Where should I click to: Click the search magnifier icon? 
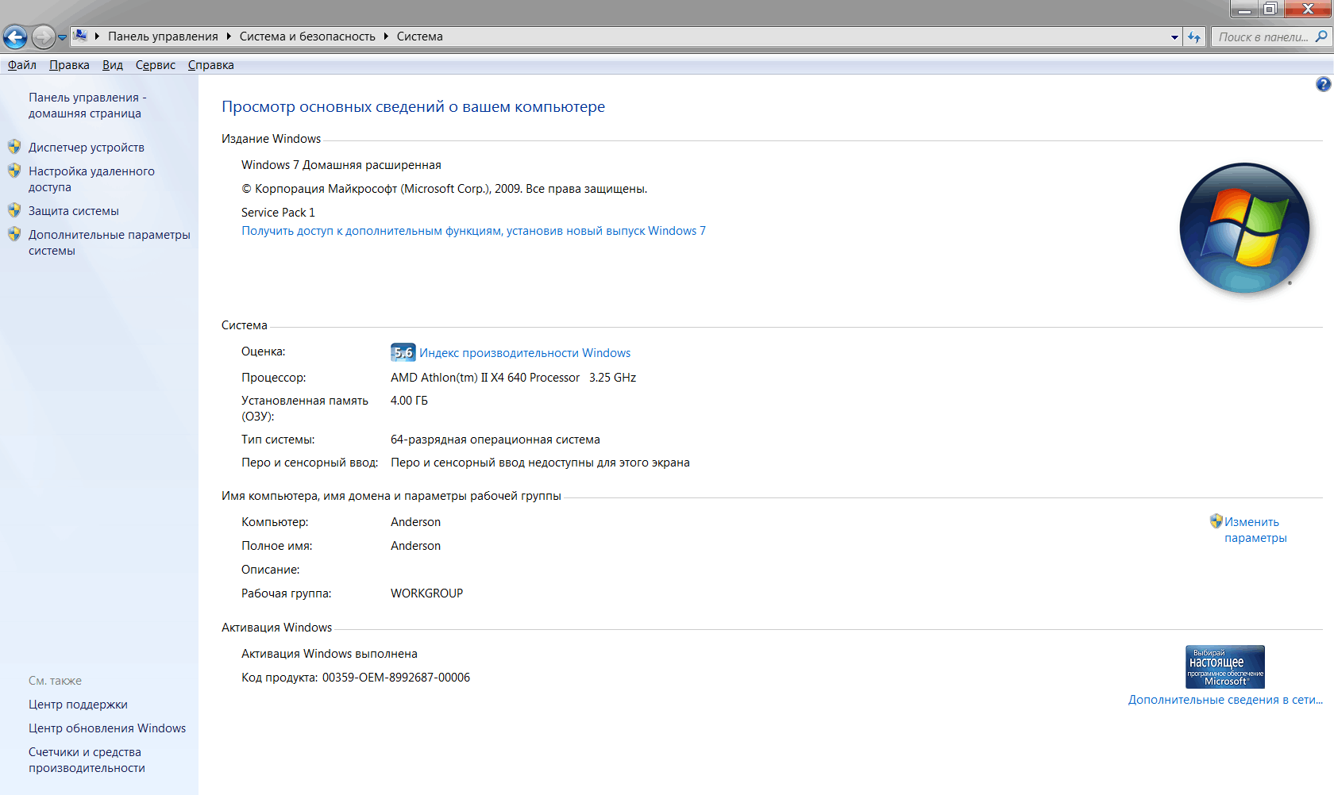pyautogui.click(x=1321, y=36)
